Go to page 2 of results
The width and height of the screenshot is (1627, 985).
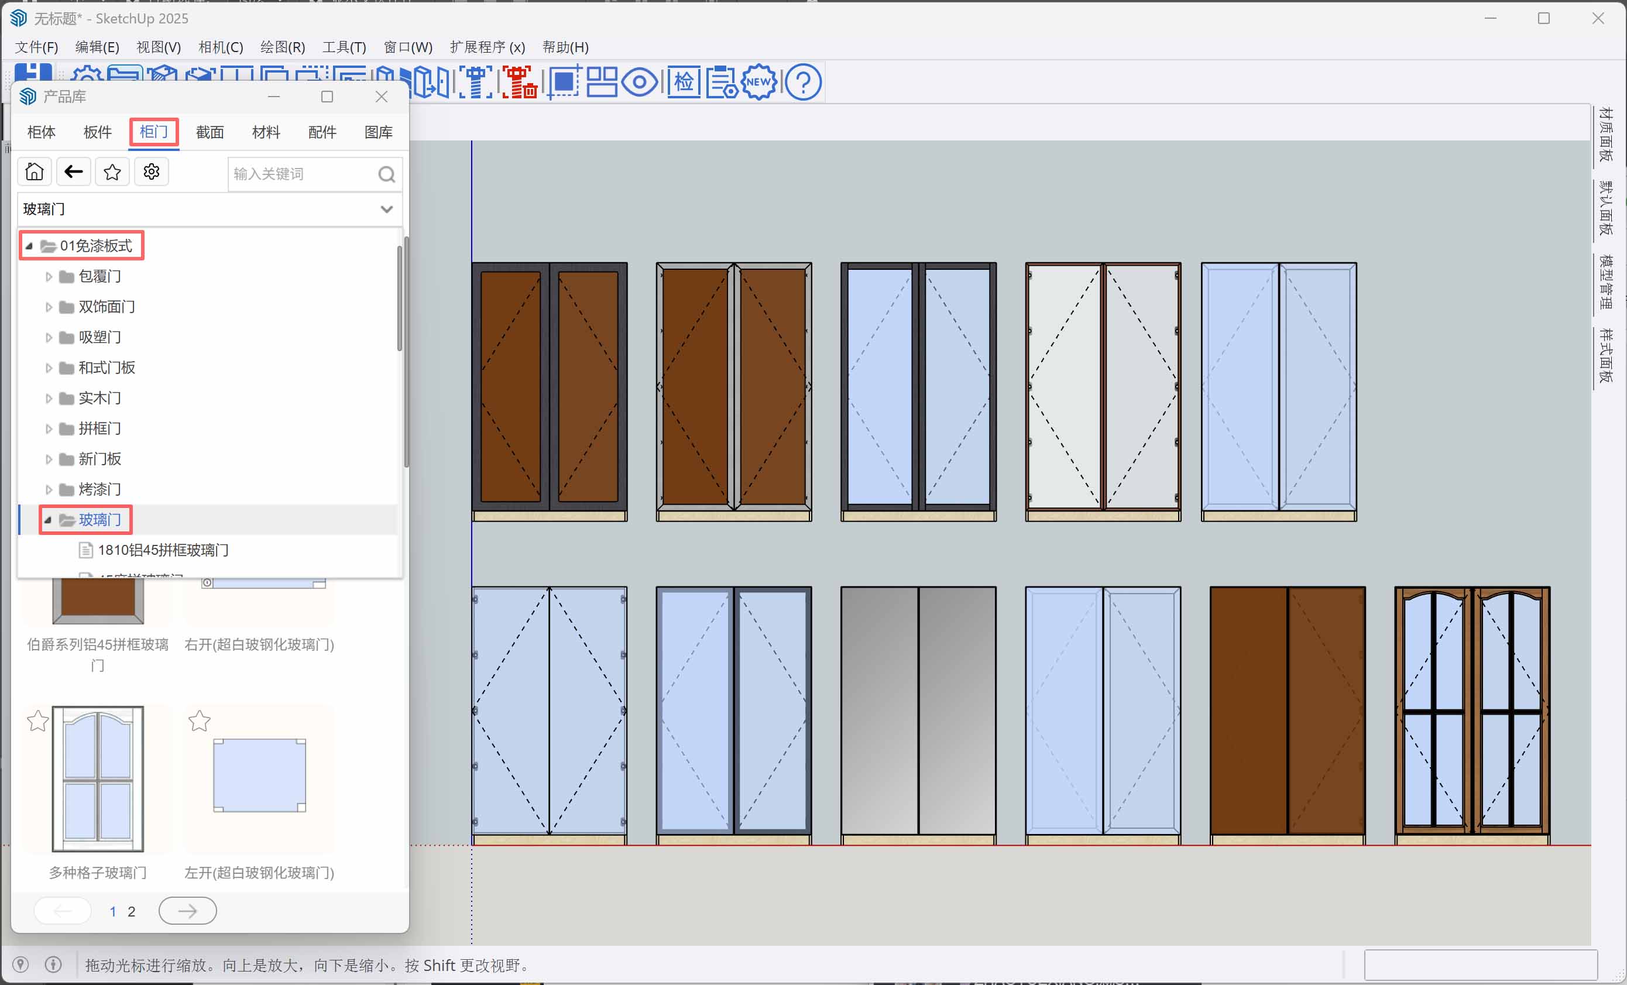click(132, 912)
